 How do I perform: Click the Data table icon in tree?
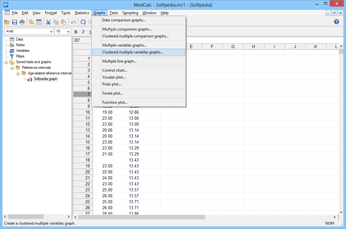click(12, 39)
